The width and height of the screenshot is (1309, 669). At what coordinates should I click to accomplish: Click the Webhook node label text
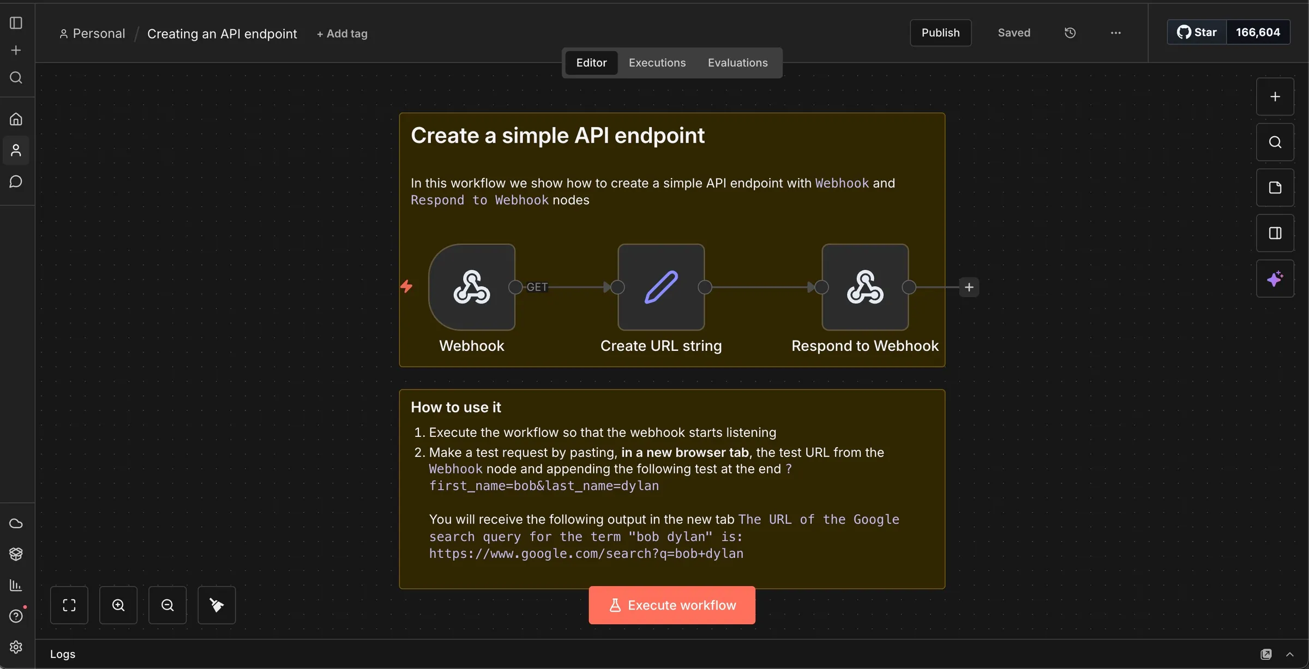coord(472,346)
